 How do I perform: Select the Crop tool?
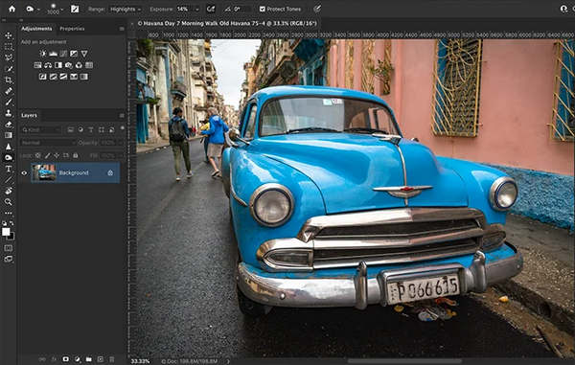[8, 80]
